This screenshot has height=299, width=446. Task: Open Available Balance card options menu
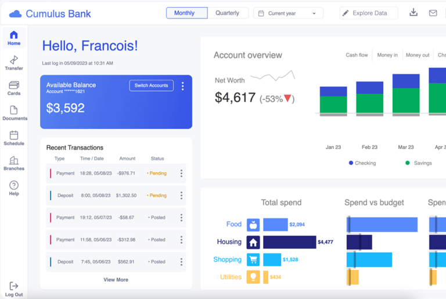point(182,86)
